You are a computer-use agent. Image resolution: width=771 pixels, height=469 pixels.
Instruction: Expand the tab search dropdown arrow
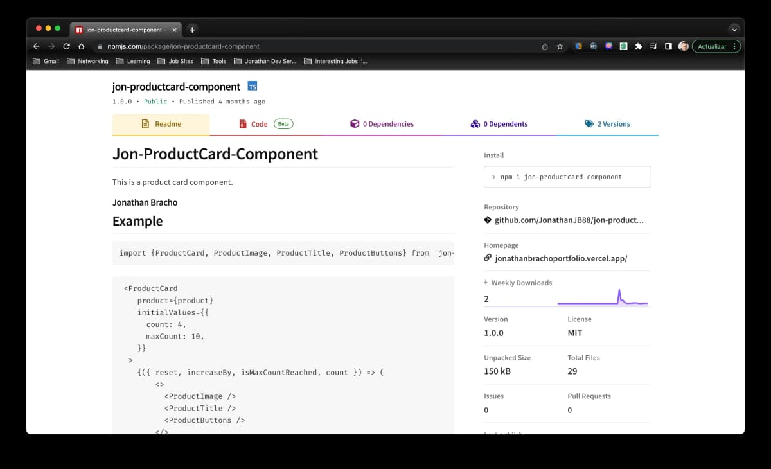(734, 30)
